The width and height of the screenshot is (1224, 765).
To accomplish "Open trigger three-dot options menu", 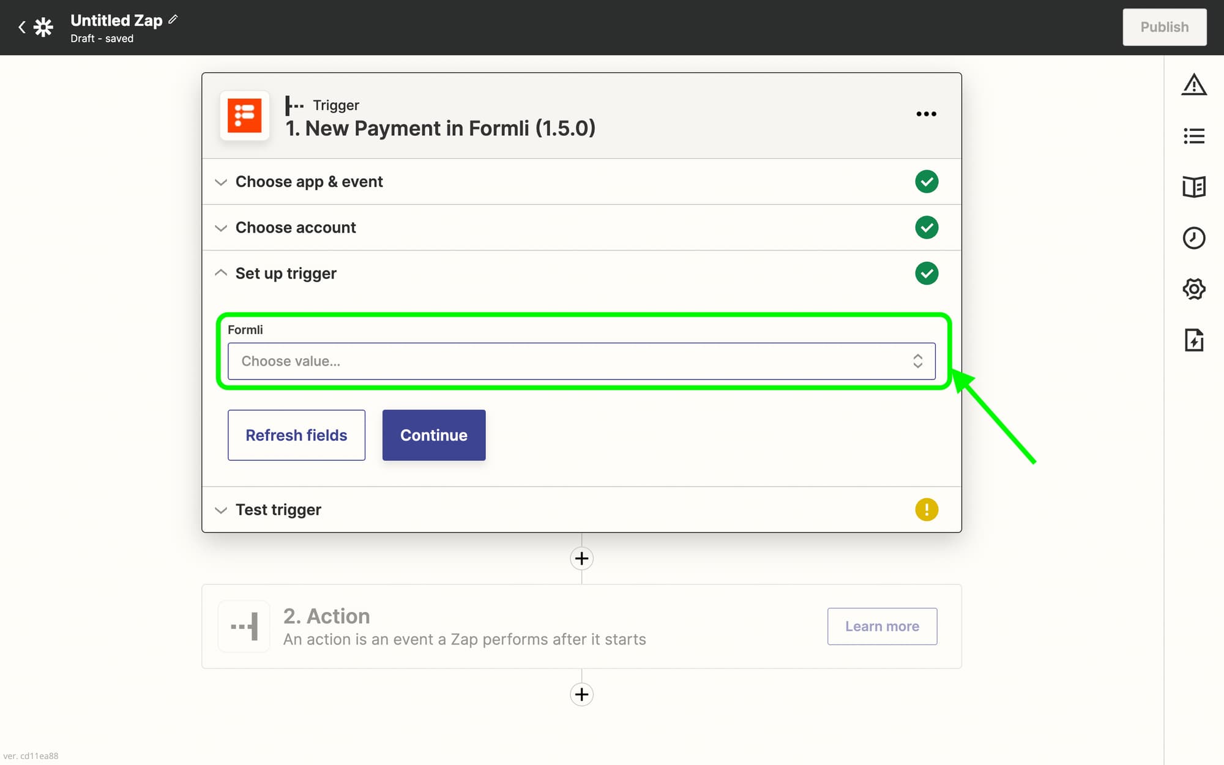I will point(926,114).
